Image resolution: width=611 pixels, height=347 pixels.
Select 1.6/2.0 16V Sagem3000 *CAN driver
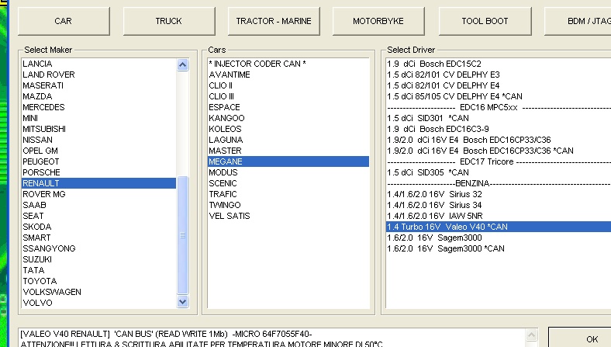pos(445,248)
